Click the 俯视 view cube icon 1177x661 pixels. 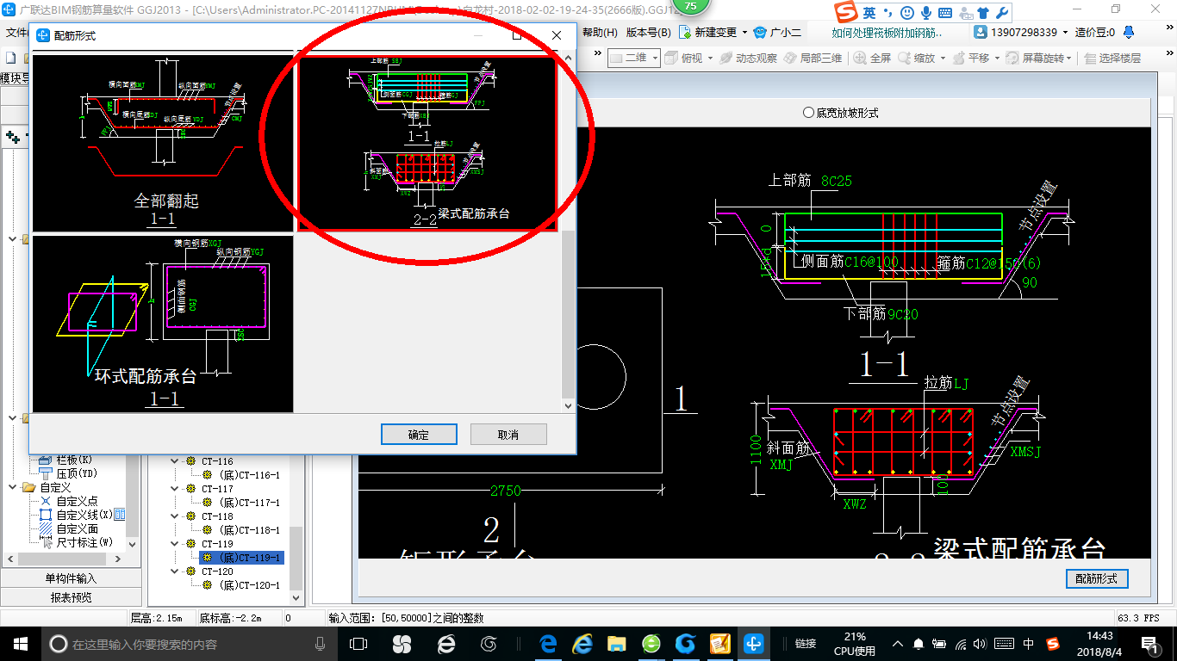(671, 58)
